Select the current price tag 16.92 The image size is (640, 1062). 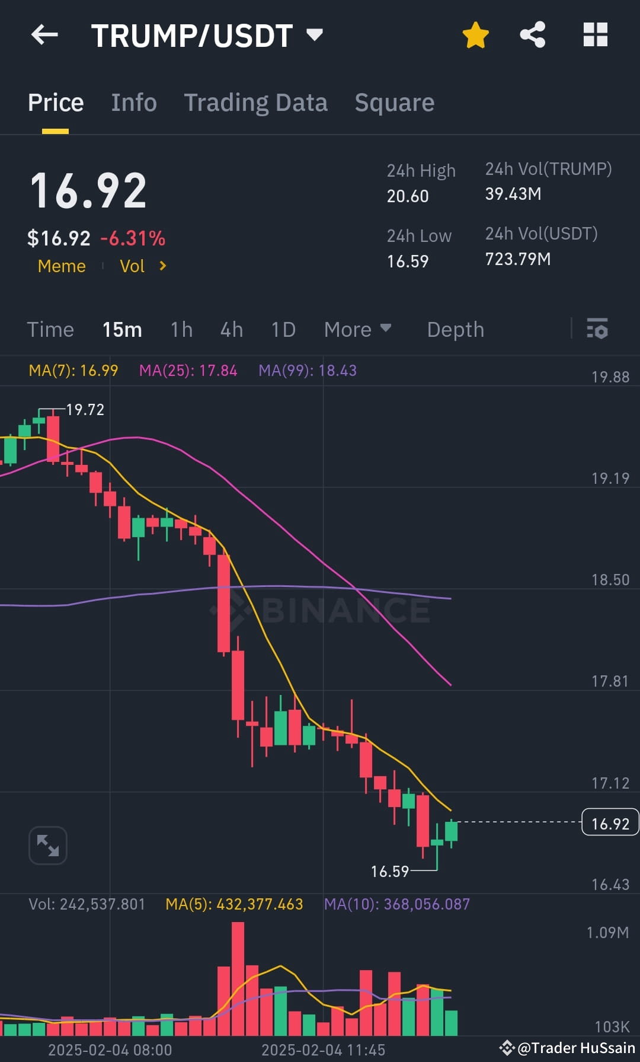(x=609, y=822)
